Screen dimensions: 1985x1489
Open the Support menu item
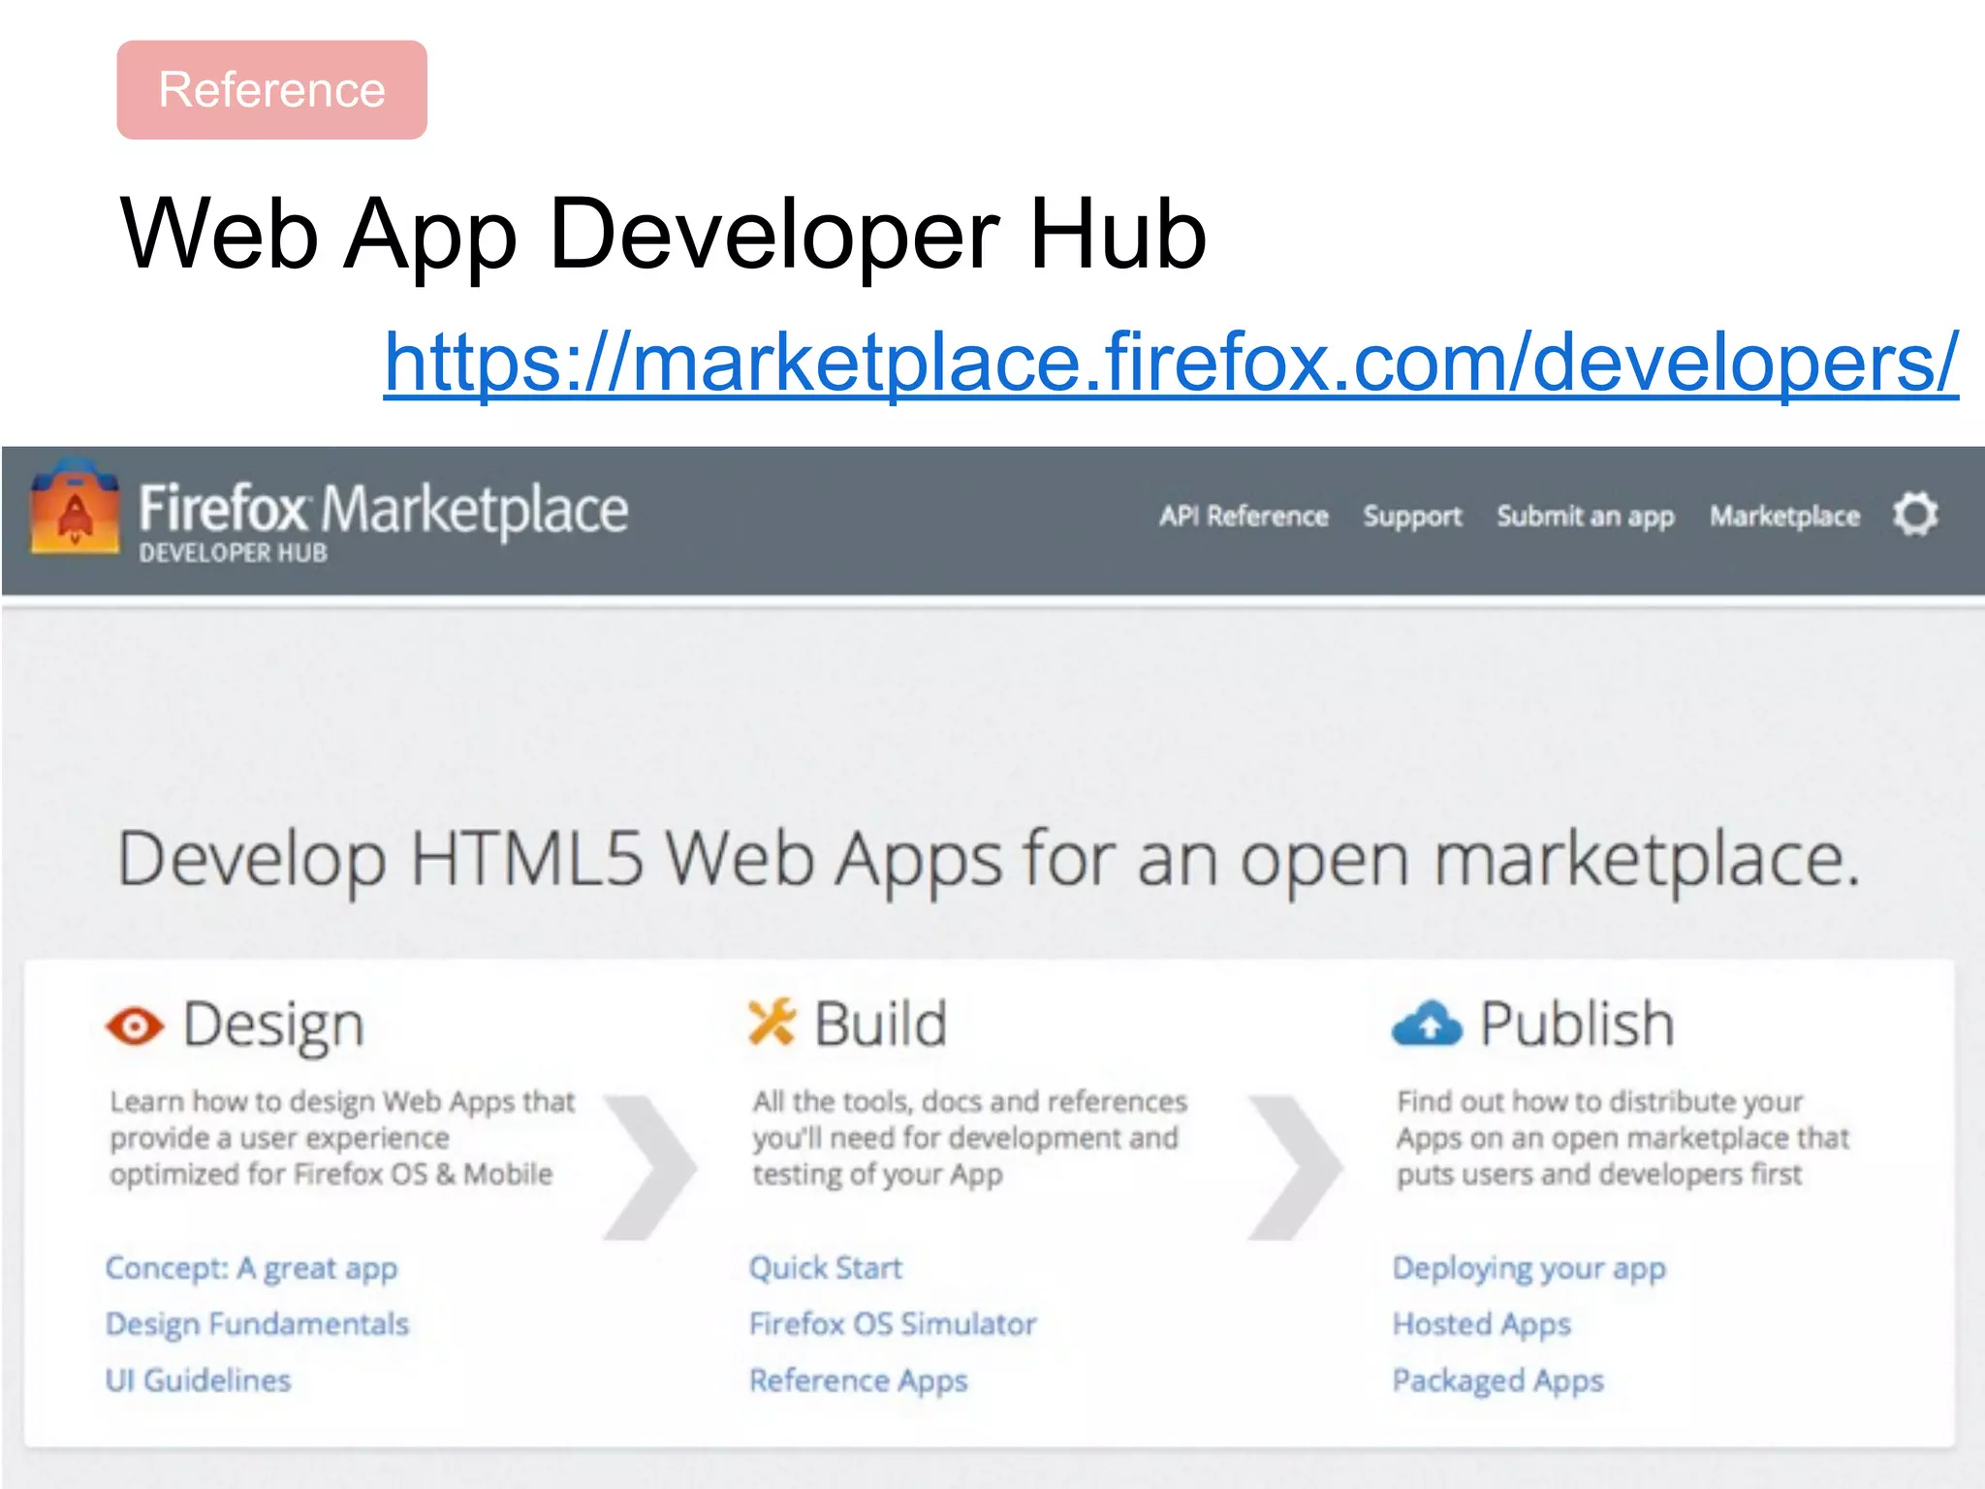click(1412, 517)
